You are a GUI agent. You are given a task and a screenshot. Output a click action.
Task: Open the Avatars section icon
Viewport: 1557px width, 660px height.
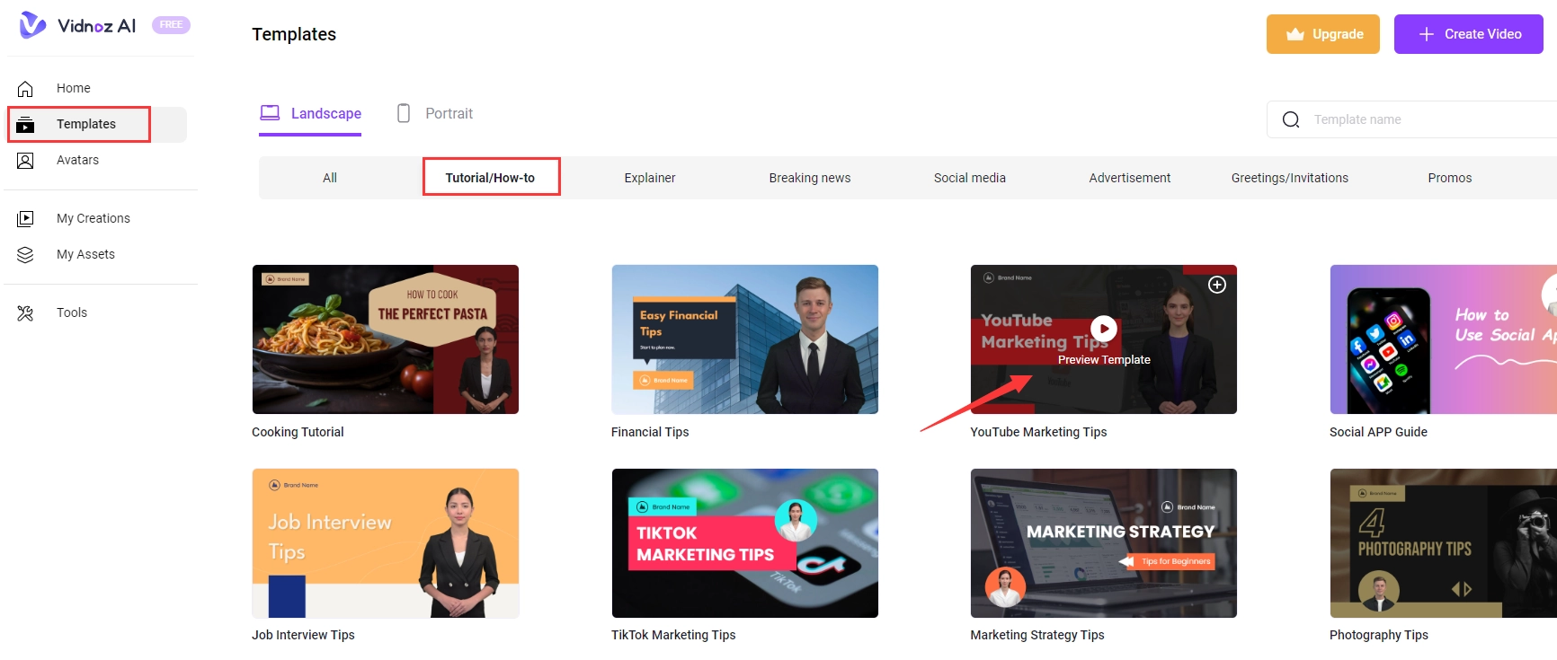(25, 161)
